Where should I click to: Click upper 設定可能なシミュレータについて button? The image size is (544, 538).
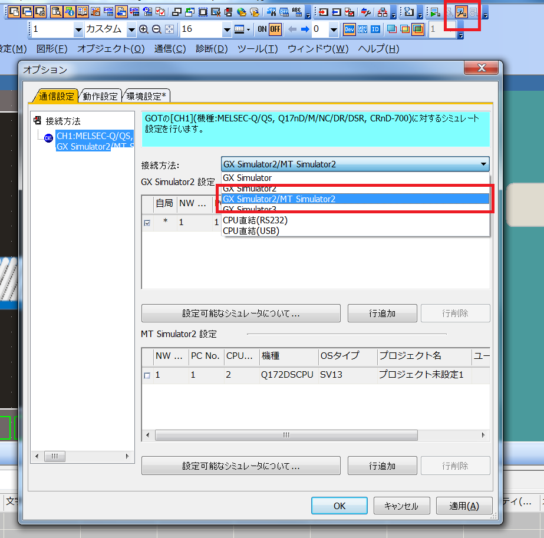tap(241, 313)
